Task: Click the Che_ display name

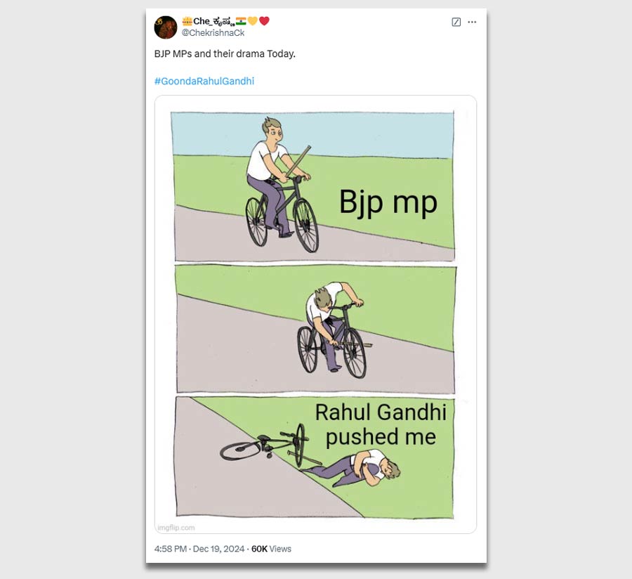Action: (x=213, y=21)
